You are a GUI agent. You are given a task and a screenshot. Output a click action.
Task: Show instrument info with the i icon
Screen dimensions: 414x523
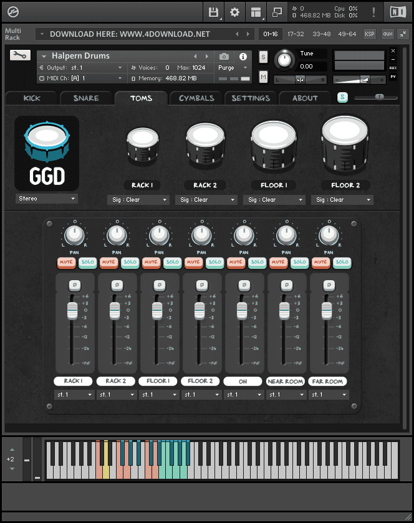(x=243, y=57)
